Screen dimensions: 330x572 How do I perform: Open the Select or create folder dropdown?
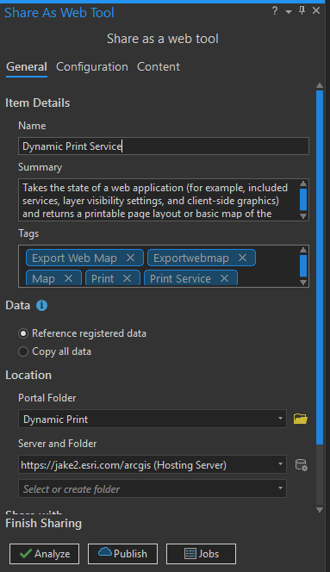tap(153, 488)
